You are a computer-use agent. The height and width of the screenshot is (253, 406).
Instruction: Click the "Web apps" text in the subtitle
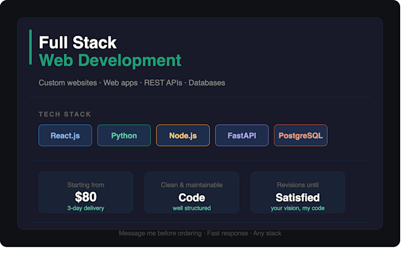(x=121, y=83)
